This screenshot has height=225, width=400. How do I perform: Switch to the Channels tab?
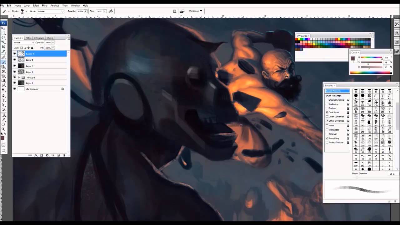39,38
